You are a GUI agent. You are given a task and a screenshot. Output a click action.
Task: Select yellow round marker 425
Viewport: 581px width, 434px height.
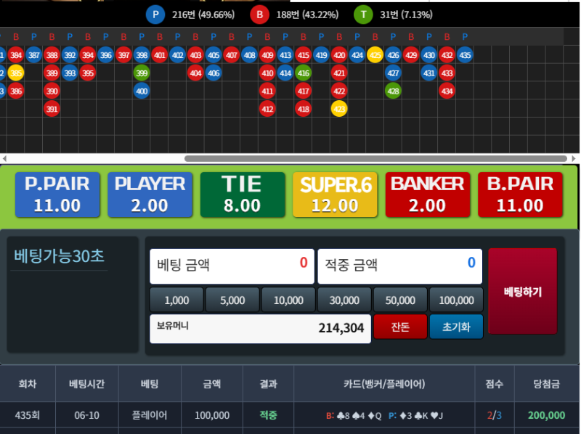(x=375, y=55)
